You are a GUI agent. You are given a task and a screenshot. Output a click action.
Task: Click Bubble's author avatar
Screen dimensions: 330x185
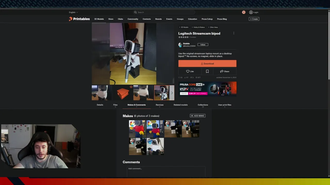[x=180, y=45]
